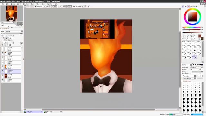Click the reset view angle button in navigator
Screen dimensions: 206x116
click(22, 25)
